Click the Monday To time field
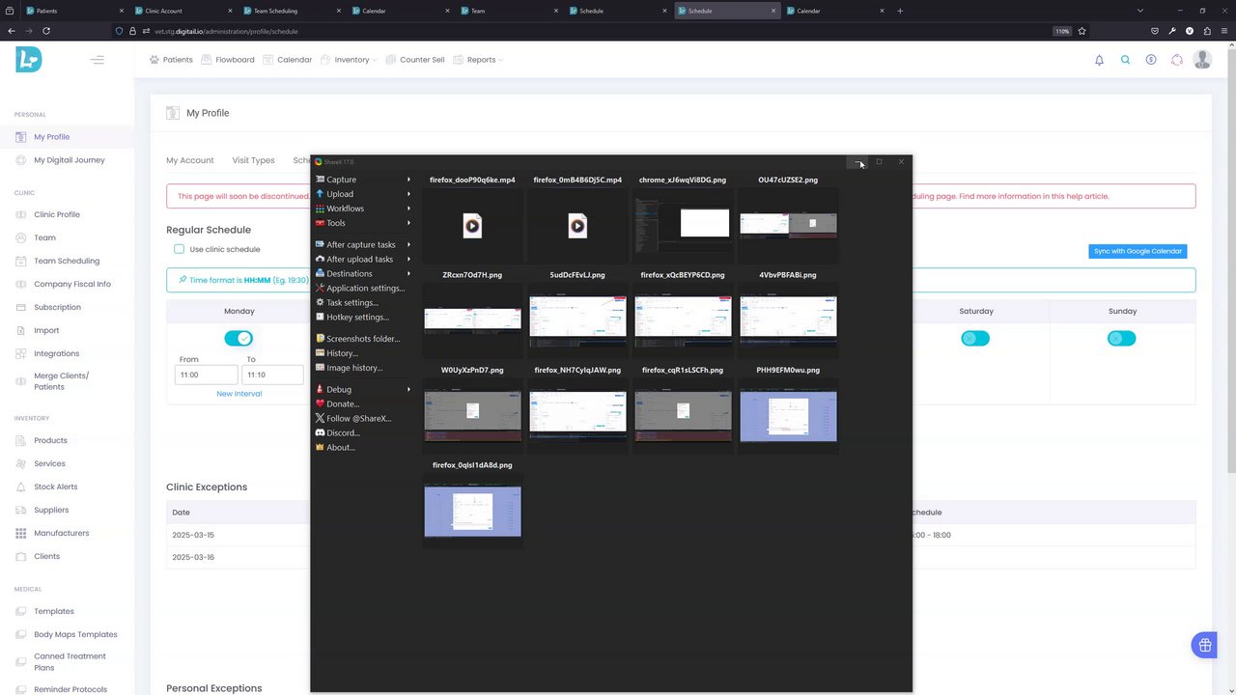 point(273,375)
